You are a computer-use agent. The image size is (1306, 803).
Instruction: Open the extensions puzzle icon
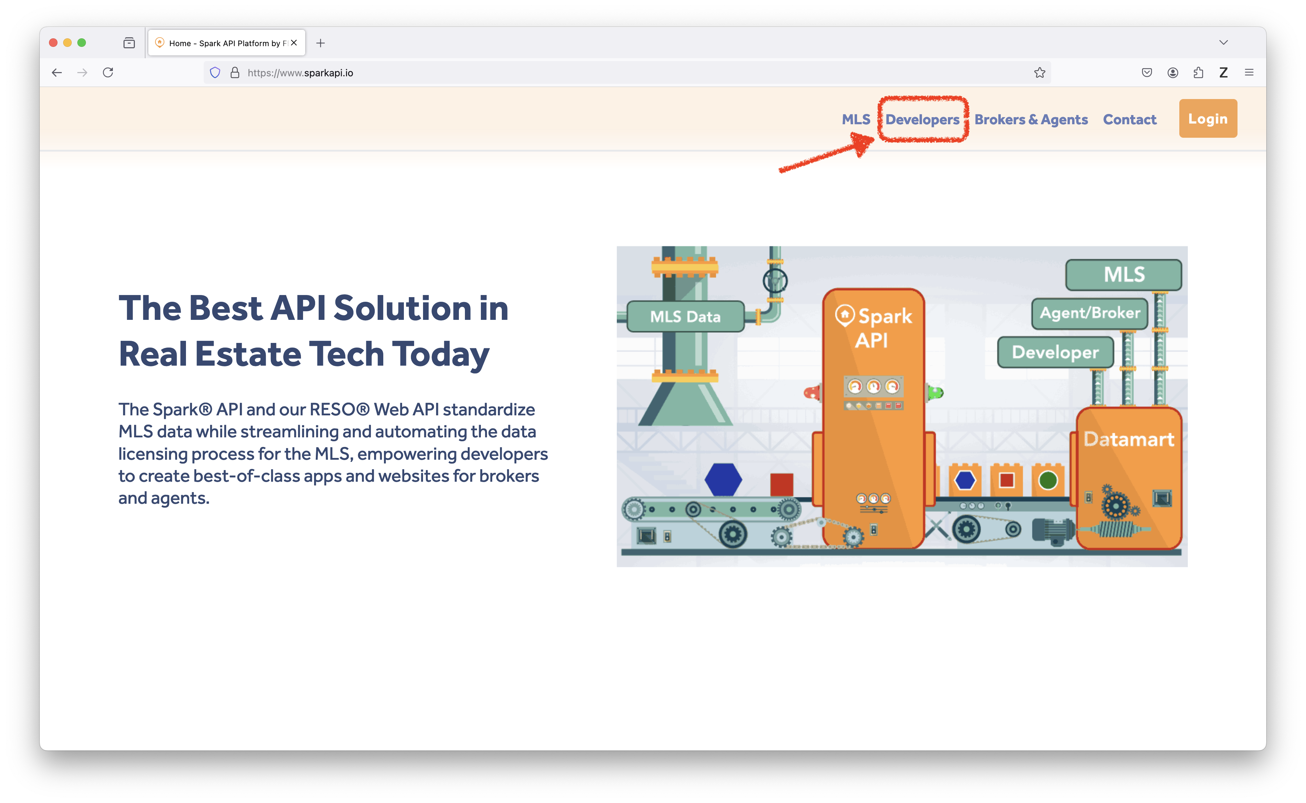tap(1198, 73)
